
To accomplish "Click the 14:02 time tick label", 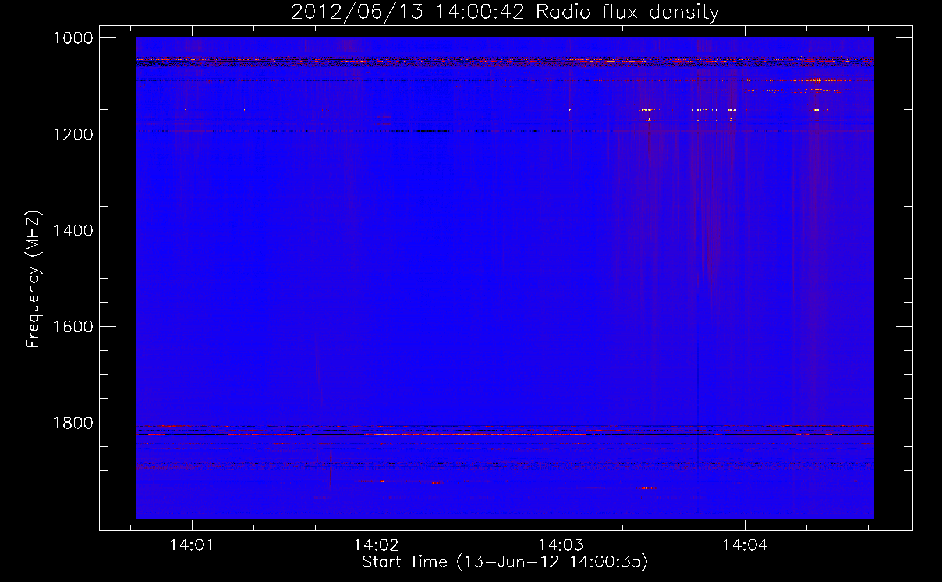I will pos(376,545).
